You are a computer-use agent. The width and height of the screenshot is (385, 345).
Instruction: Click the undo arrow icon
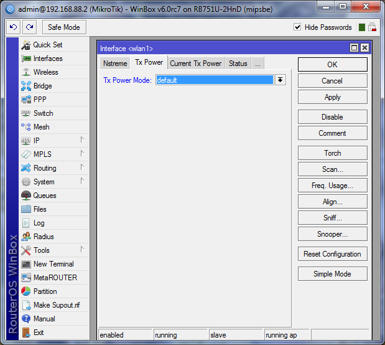13,27
